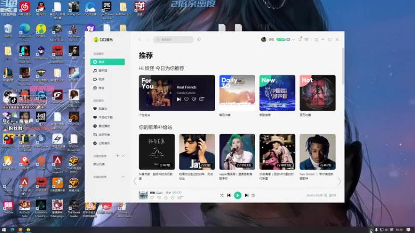This screenshot has height=233, width=415.
Task: Collapse the collected playlists section
Action: click(x=123, y=177)
